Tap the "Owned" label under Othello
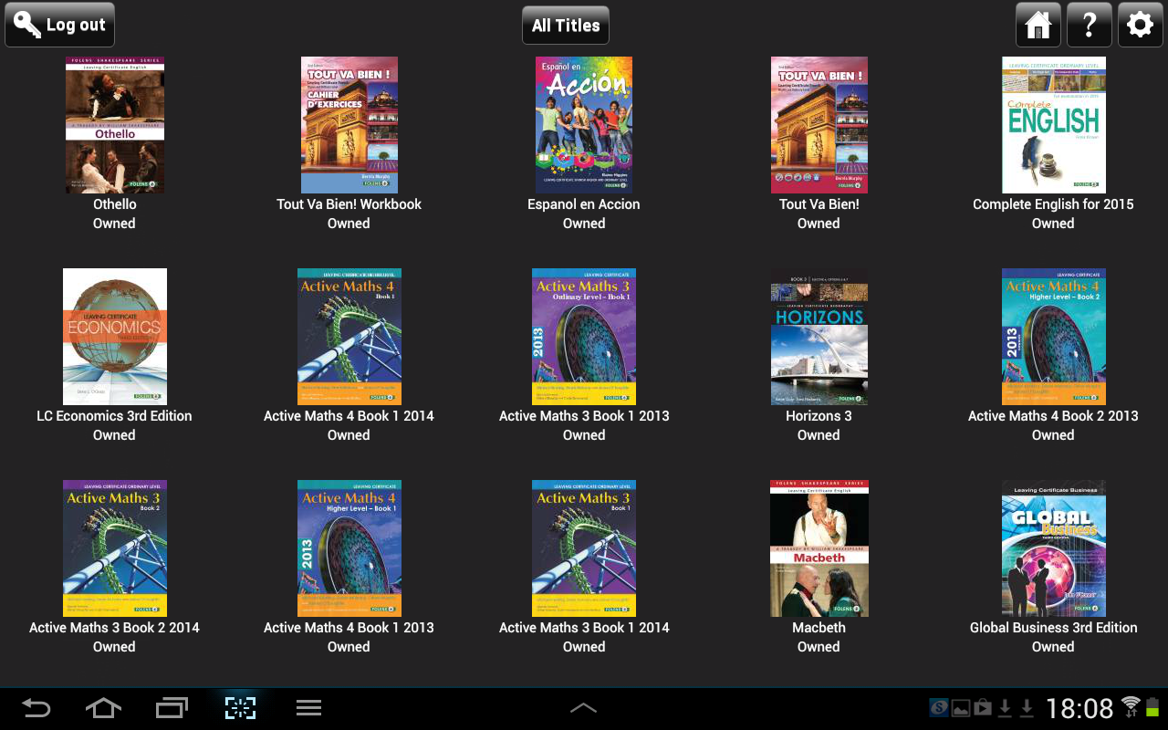Viewport: 1168px width, 730px height. point(115,224)
